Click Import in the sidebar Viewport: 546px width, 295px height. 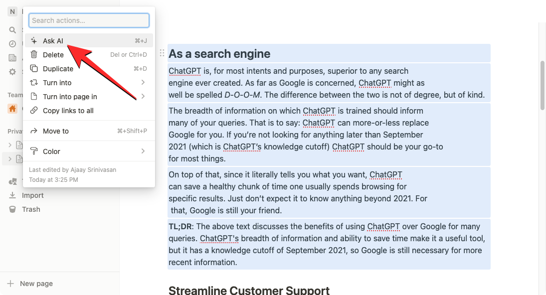click(32, 195)
